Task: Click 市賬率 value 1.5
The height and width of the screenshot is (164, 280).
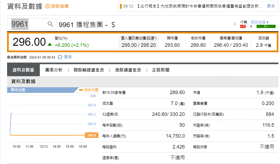Action: (x=271, y=136)
